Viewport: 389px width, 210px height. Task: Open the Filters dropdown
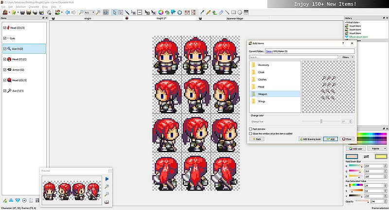click(x=346, y=57)
